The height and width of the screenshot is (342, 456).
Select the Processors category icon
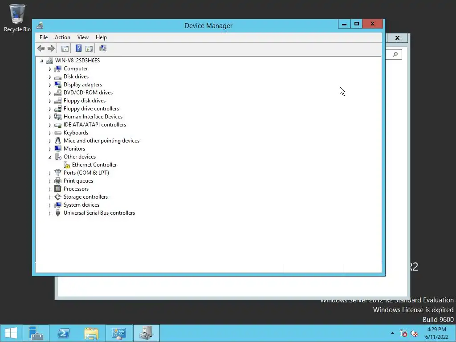coord(58,189)
